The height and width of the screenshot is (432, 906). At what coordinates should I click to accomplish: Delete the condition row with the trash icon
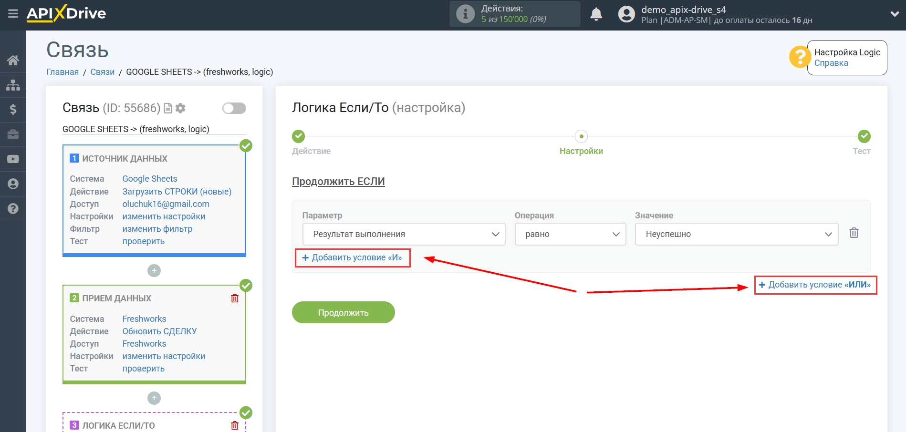coord(854,233)
